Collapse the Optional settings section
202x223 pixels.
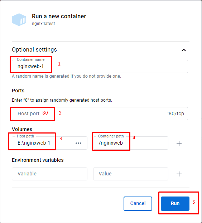[184, 50]
